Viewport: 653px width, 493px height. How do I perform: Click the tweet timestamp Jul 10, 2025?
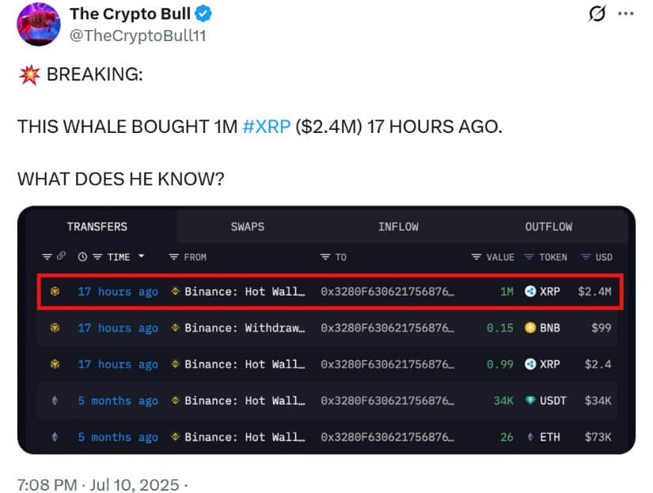[x=135, y=484]
